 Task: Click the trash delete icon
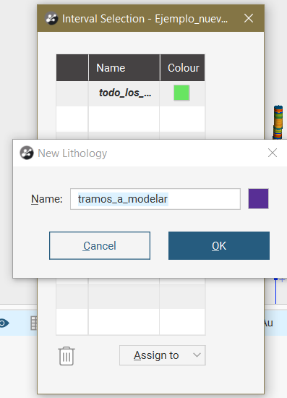click(x=67, y=356)
